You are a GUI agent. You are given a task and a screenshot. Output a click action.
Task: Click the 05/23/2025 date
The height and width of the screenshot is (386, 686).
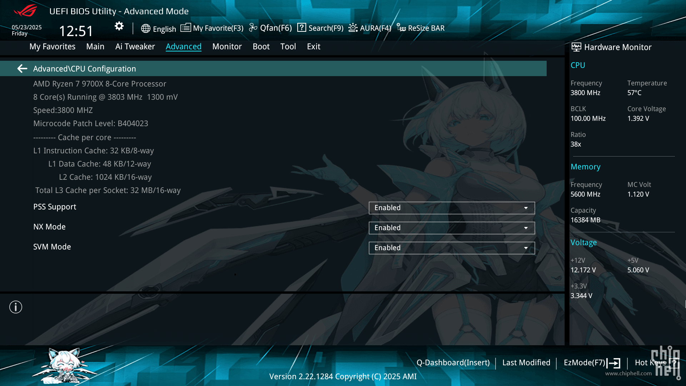pos(26,27)
